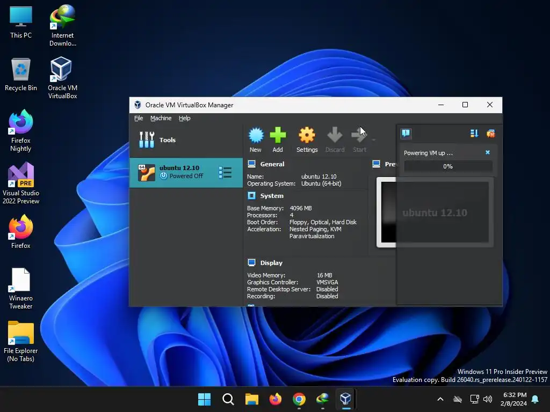Click Visual Studio 2022 Preview desktop icon

21,183
